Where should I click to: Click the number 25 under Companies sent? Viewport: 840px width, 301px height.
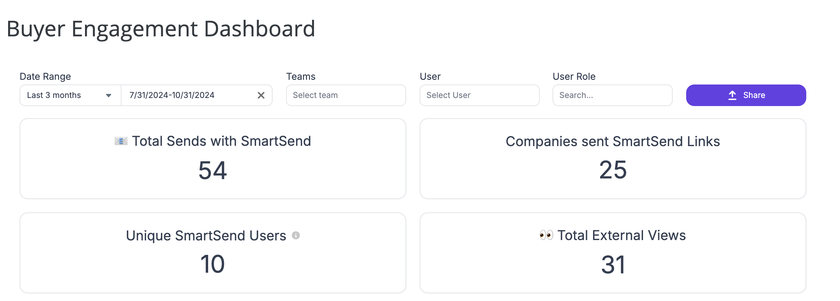[x=613, y=170]
